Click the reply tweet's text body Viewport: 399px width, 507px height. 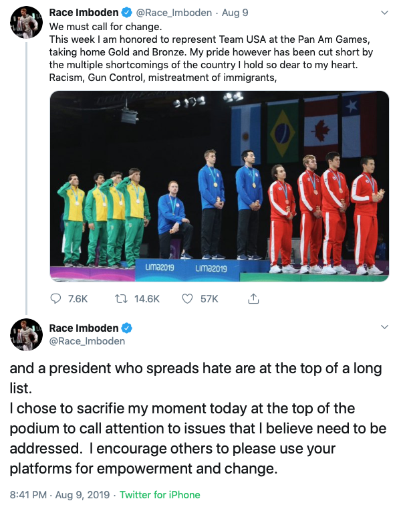pyautogui.click(x=198, y=418)
